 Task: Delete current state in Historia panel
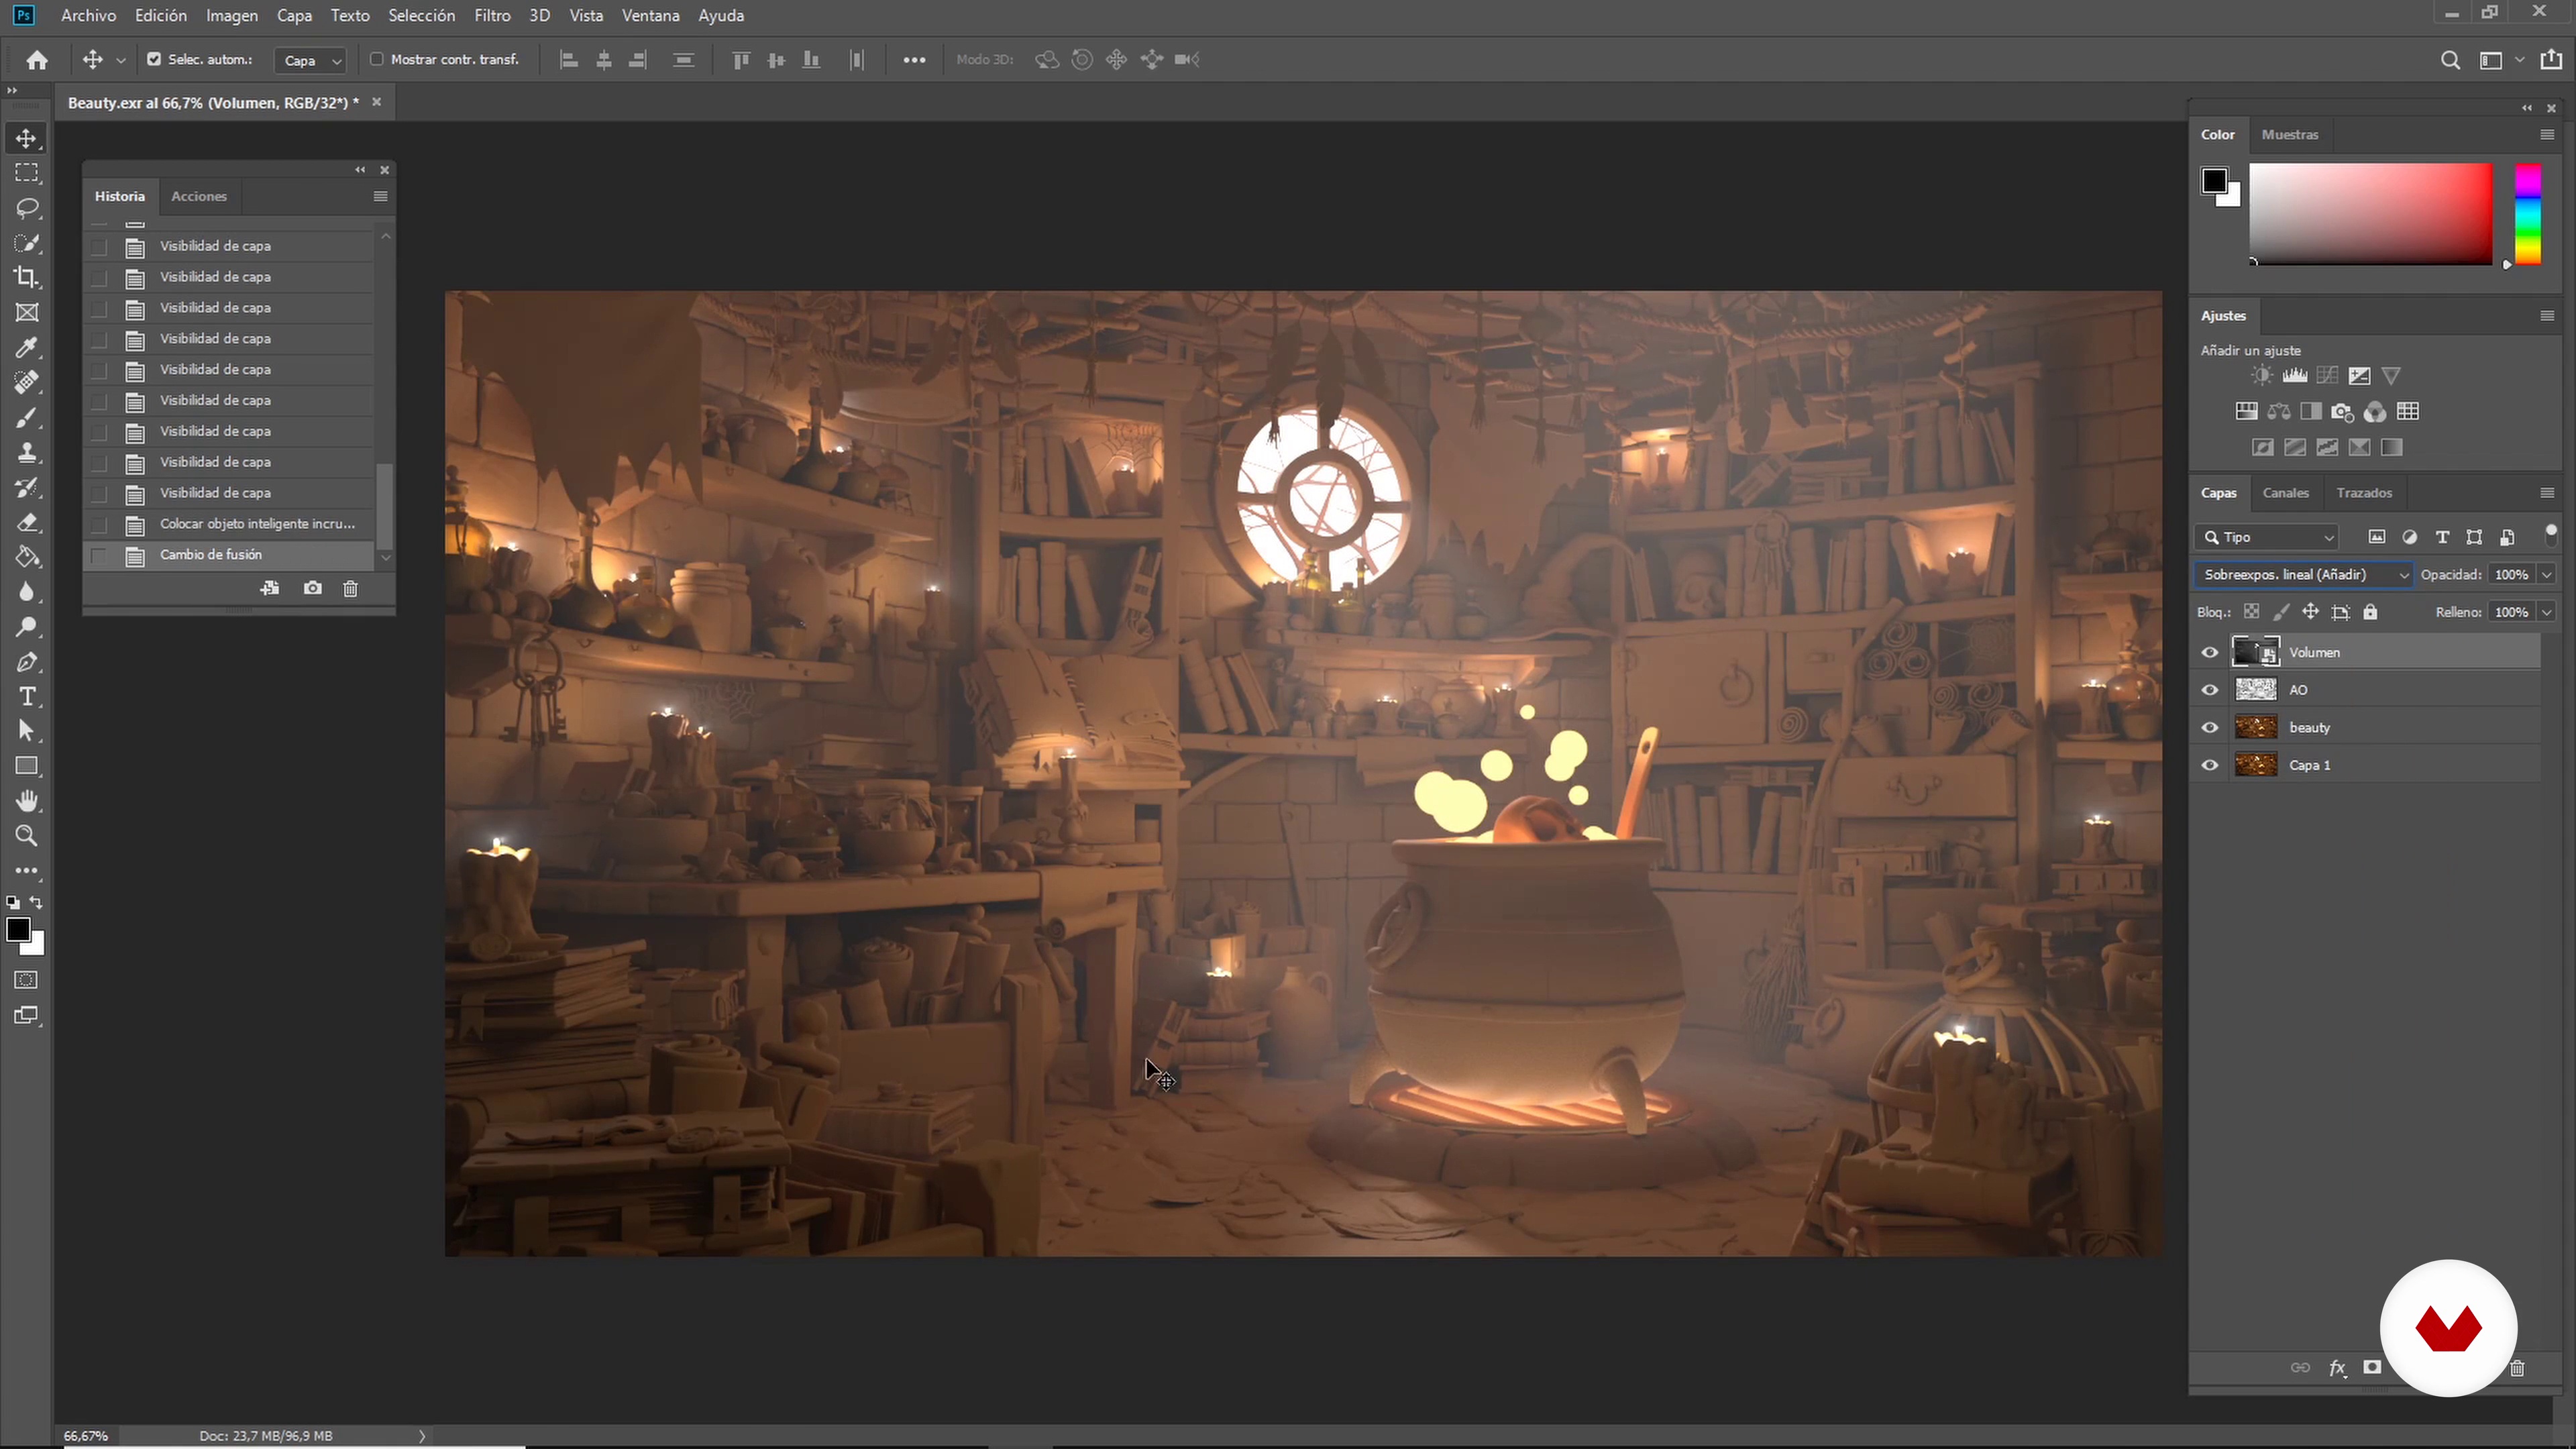pos(350,588)
